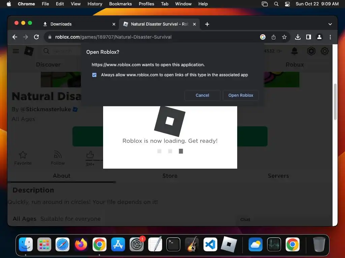Open Finder from the dock
Image resolution: width=345 pixels, height=258 pixels.
[26, 245]
